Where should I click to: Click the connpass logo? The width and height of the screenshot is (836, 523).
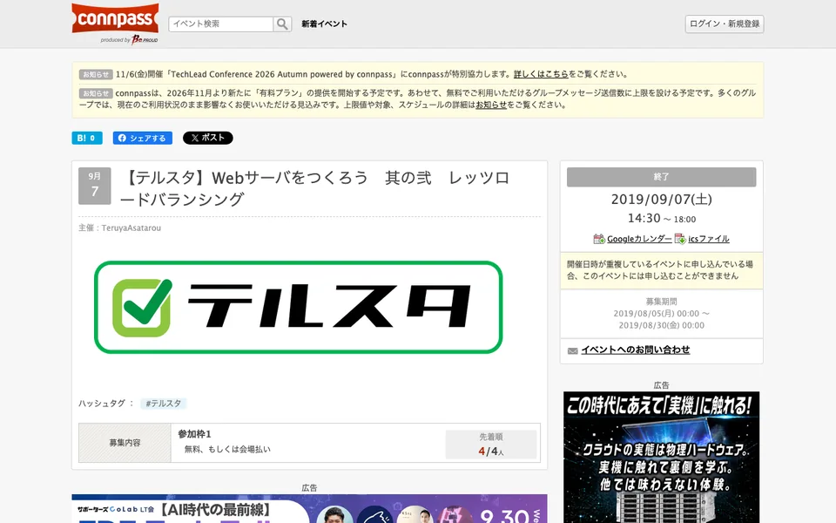coord(115,18)
